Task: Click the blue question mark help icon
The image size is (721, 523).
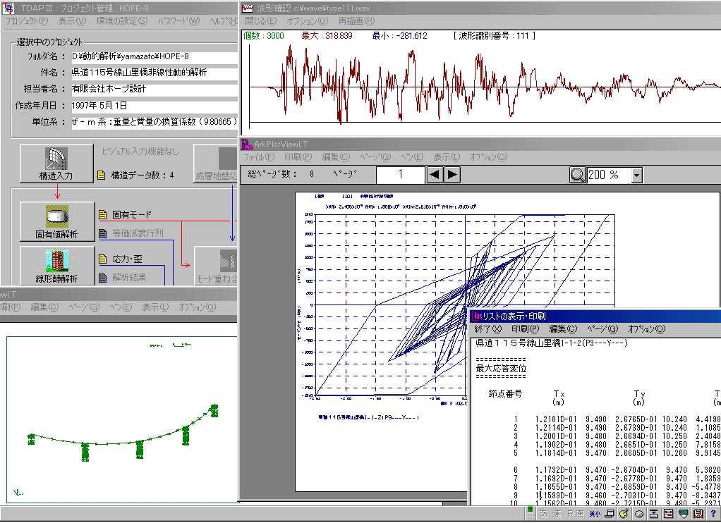Action: click(713, 514)
